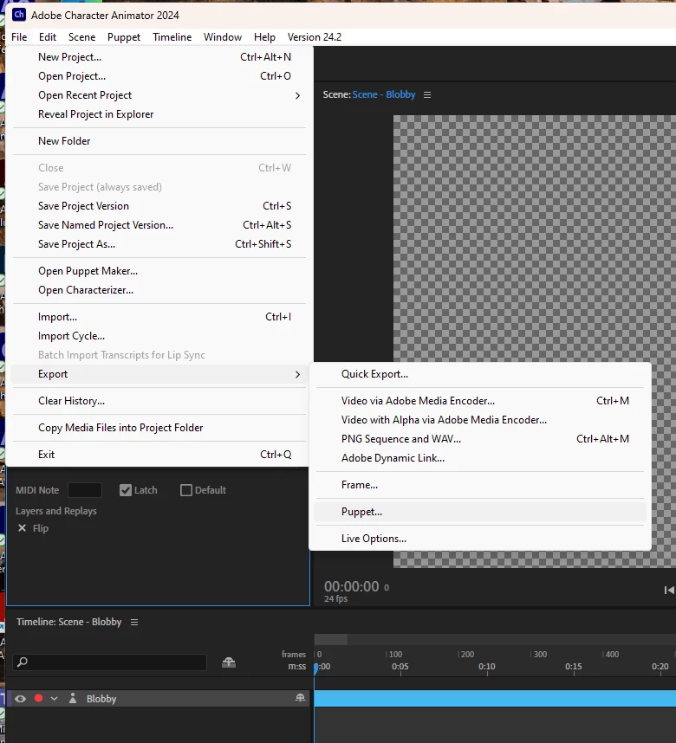Select Save Project As entry
The width and height of the screenshot is (676, 743).
click(159, 244)
